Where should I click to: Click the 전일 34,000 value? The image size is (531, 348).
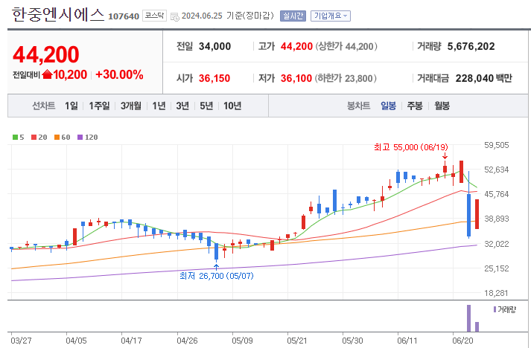214,46
